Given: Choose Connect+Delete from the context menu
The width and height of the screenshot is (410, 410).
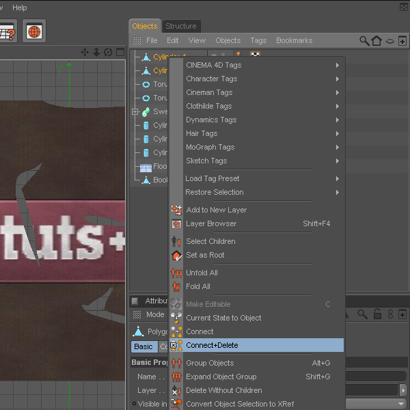Looking at the screenshot, I should [x=256, y=345].
